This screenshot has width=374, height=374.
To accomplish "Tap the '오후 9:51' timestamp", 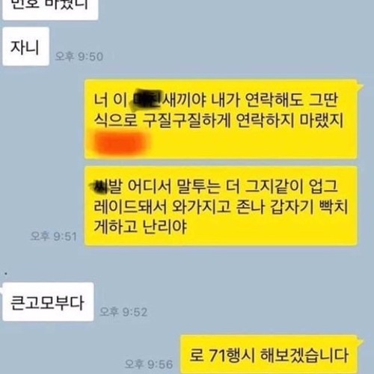I will (53, 236).
